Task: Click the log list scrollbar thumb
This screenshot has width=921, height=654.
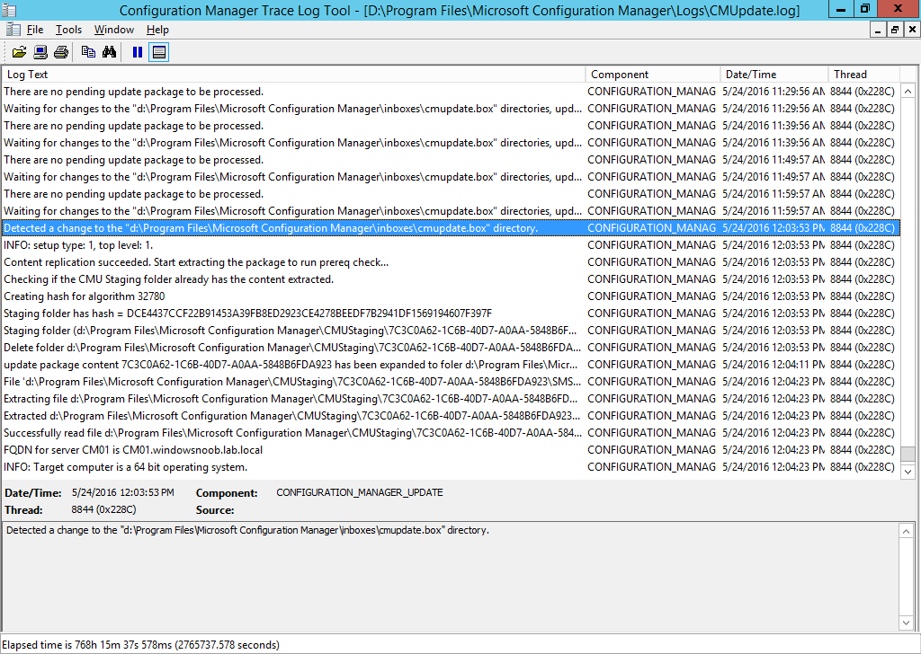Action: coord(908,454)
